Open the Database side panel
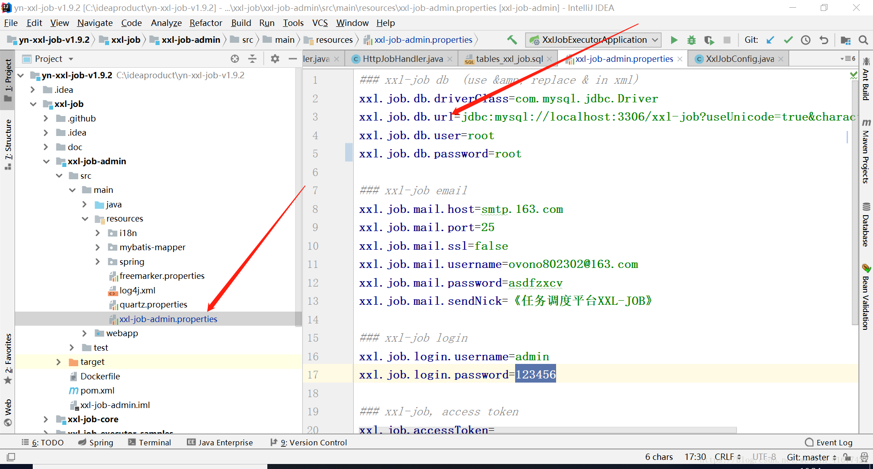873x469 pixels. [x=866, y=225]
